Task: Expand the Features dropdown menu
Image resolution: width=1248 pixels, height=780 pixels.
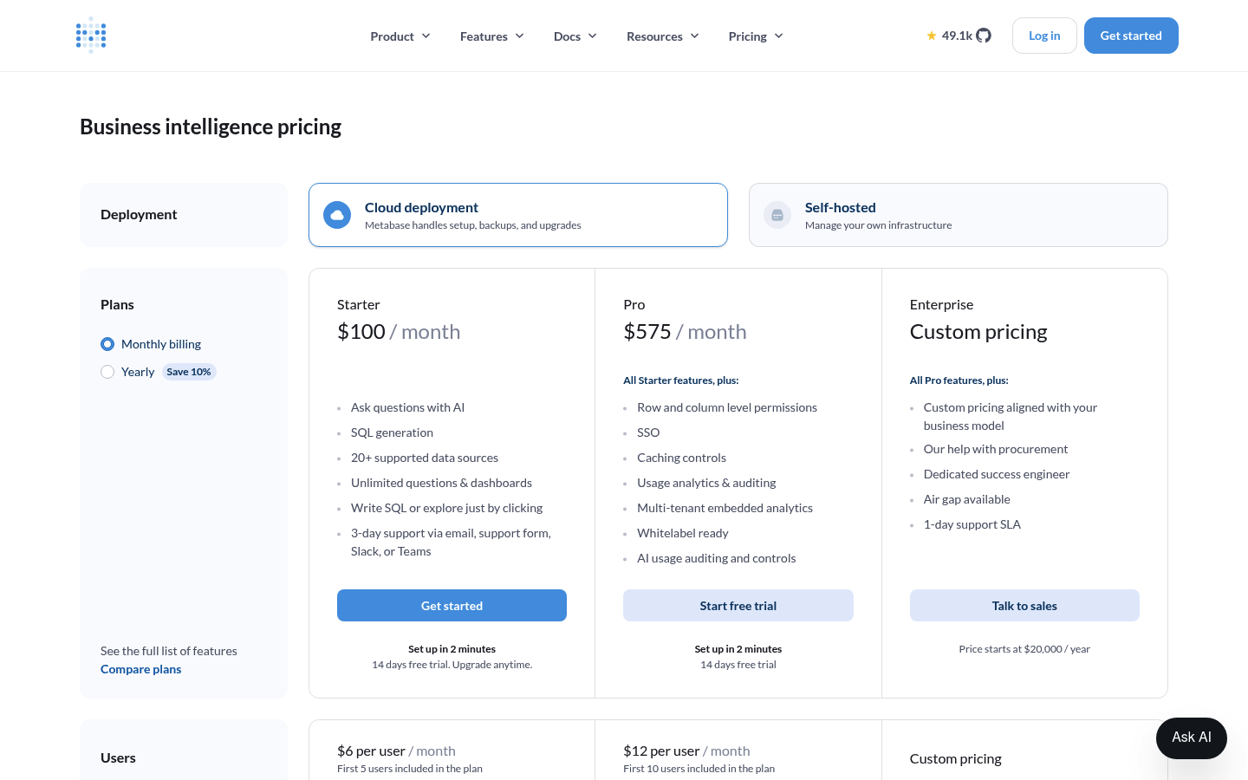Action: [492, 36]
